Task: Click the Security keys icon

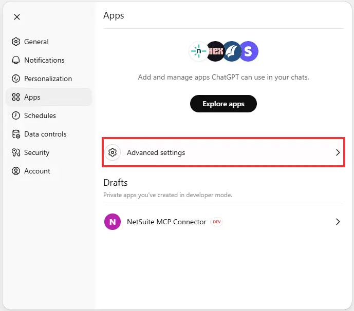Action: pos(16,152)
